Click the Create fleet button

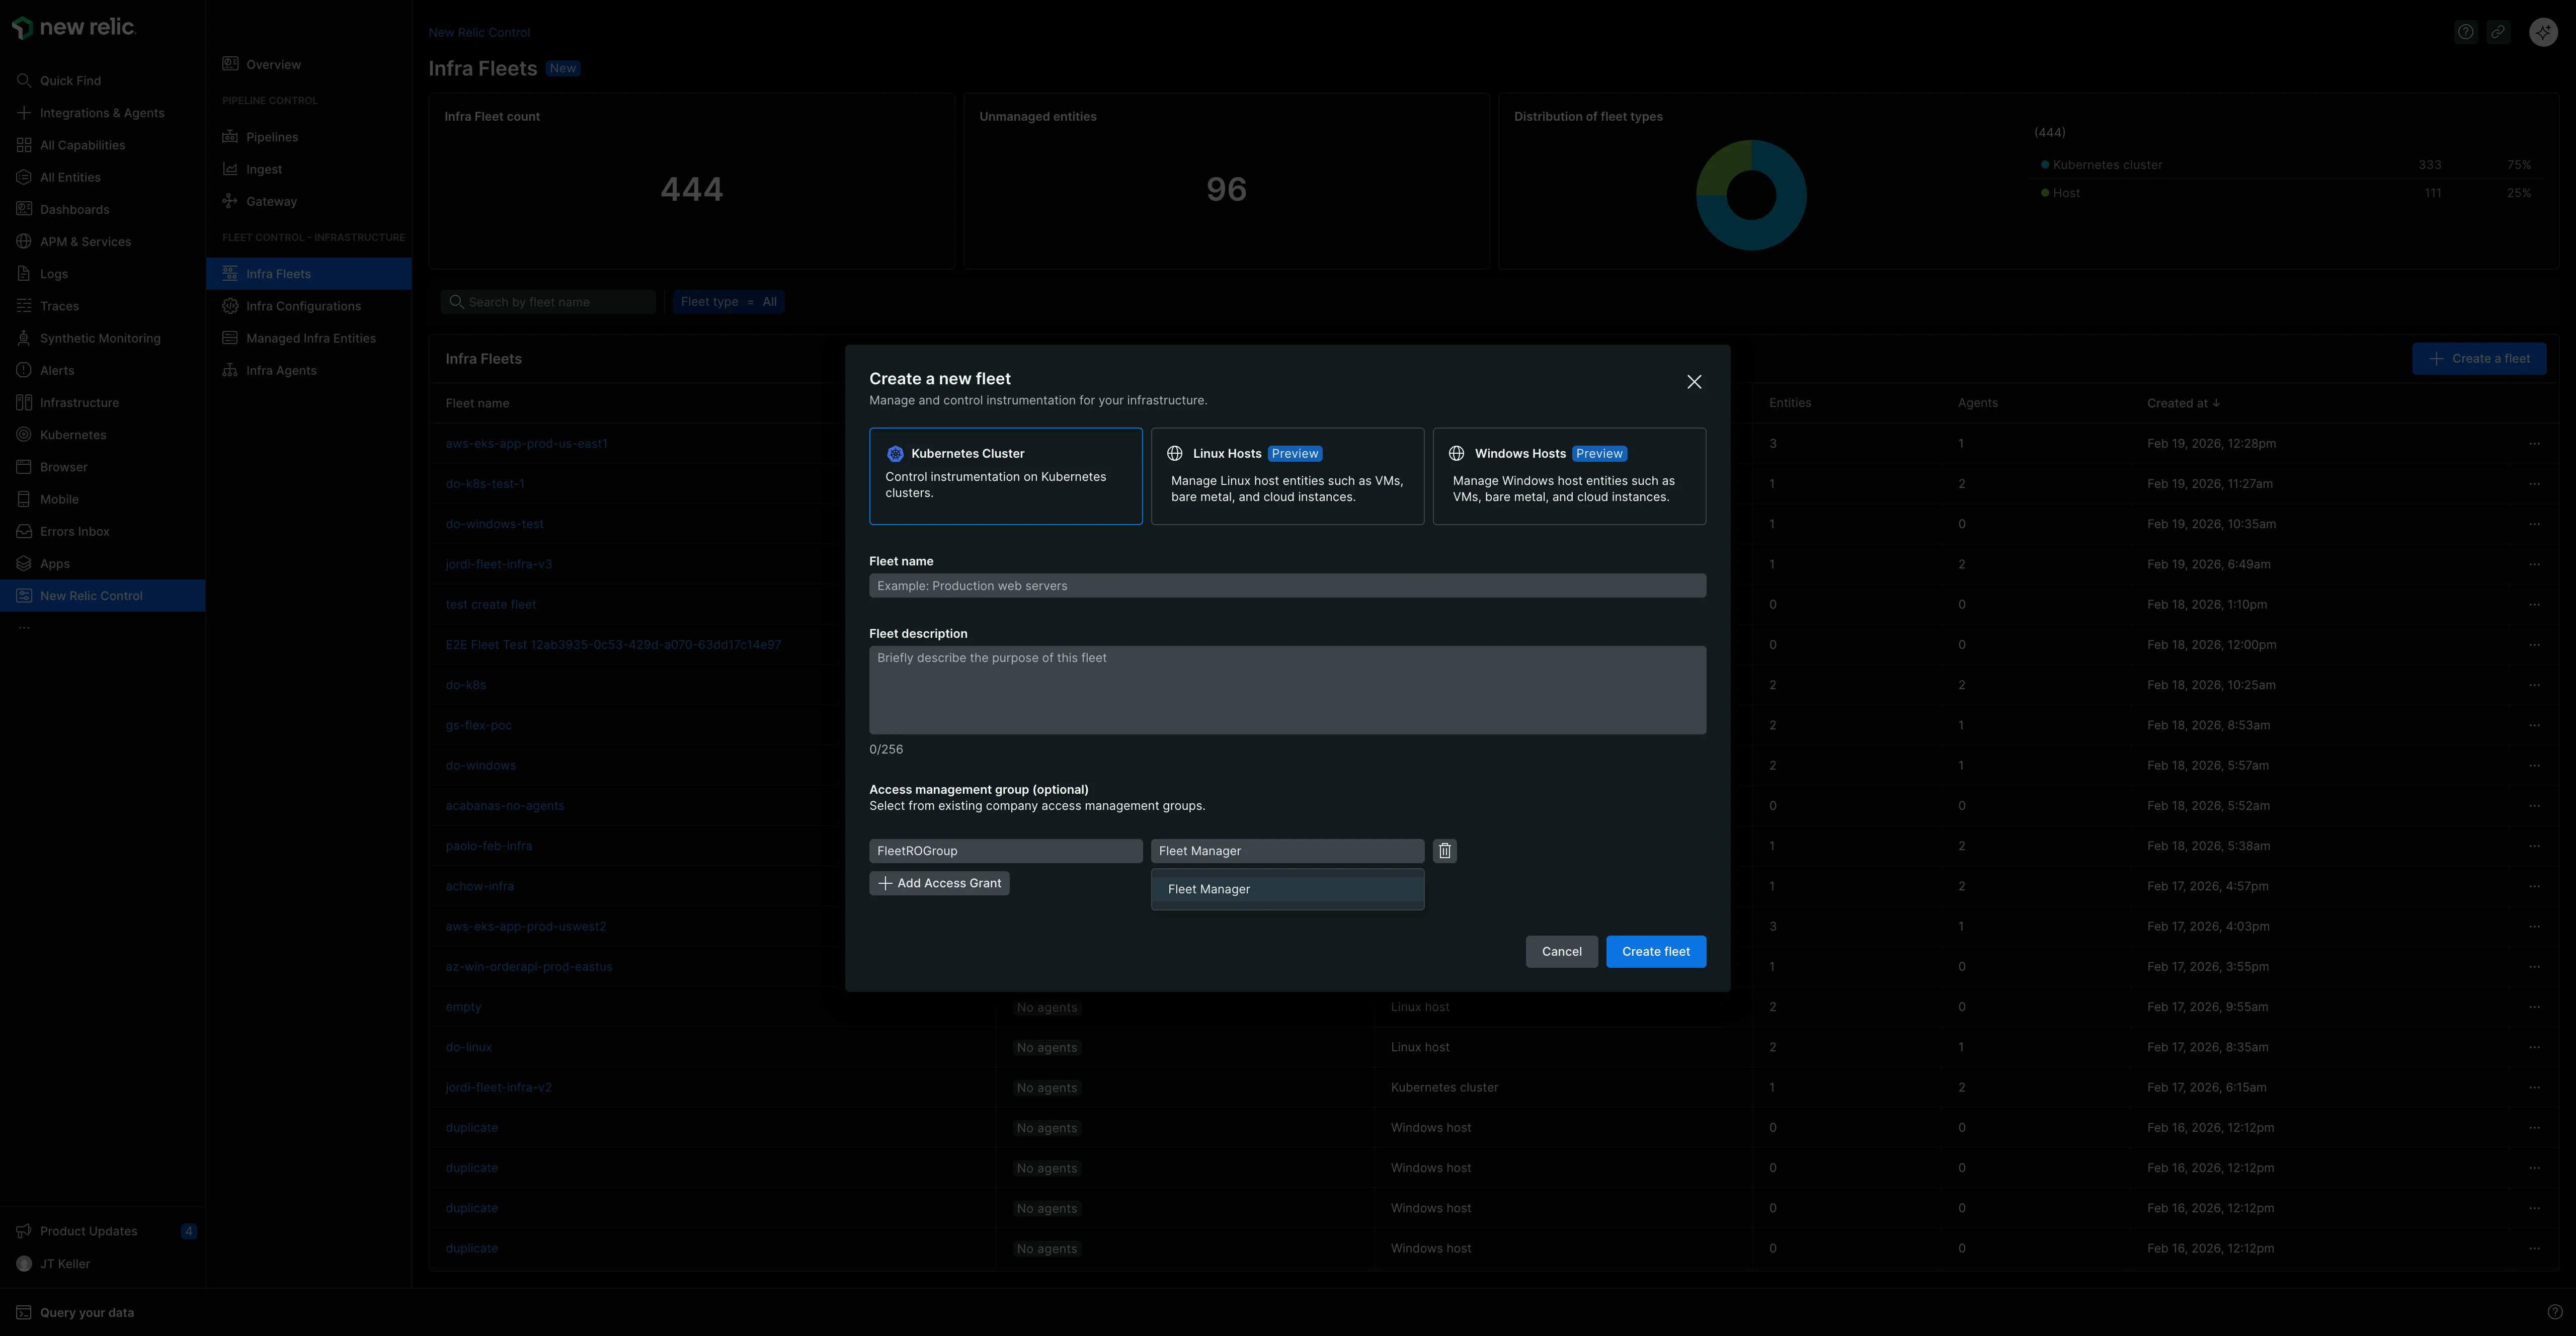coord(1655,951)
